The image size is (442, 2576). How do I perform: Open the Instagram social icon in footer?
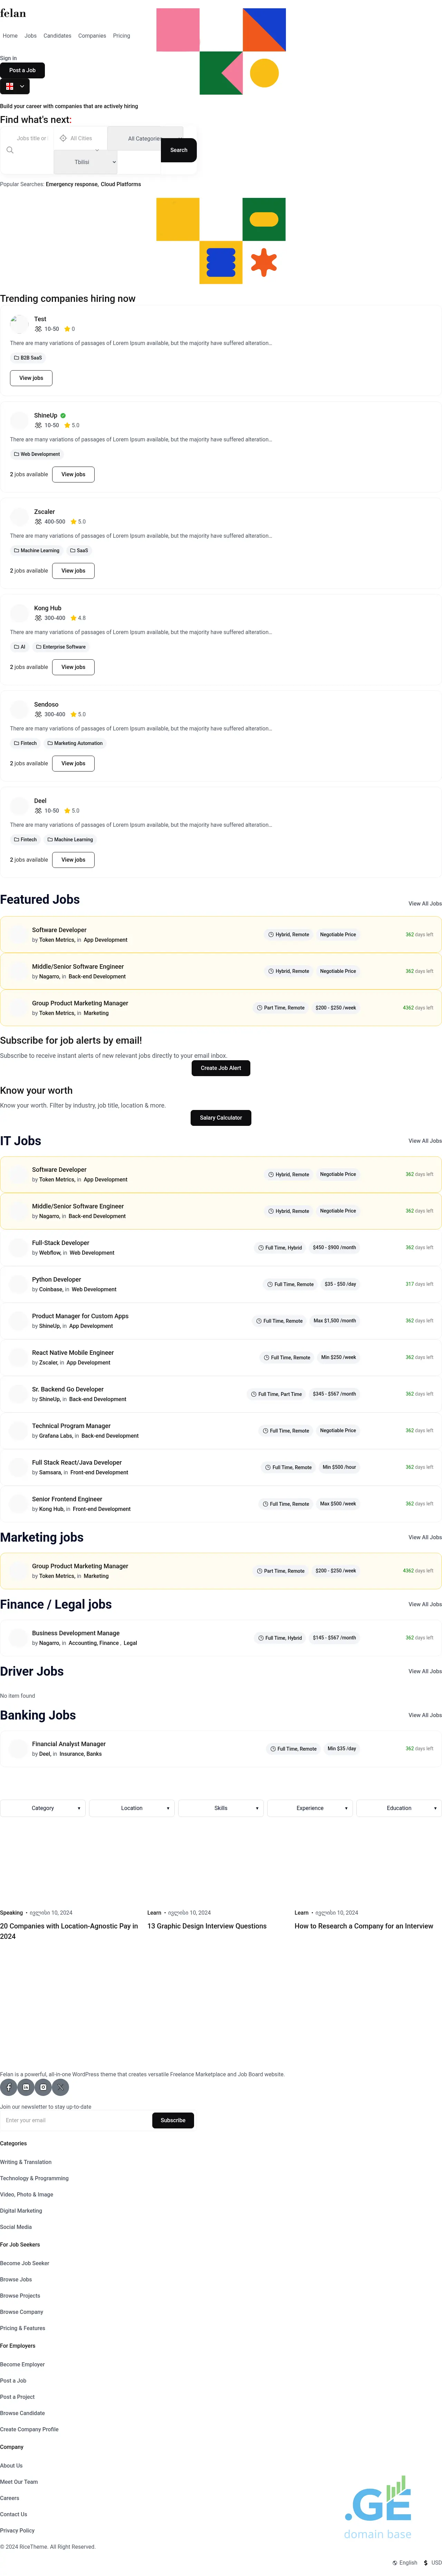43,2087
